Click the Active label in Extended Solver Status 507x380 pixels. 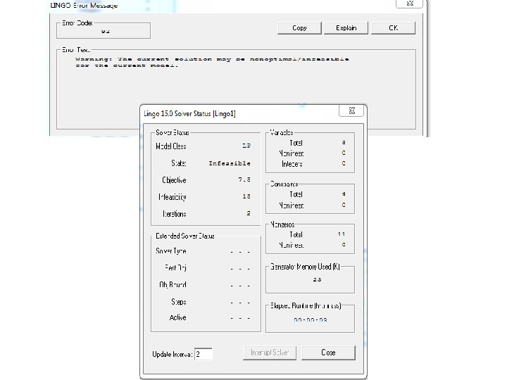pos(178,317)
